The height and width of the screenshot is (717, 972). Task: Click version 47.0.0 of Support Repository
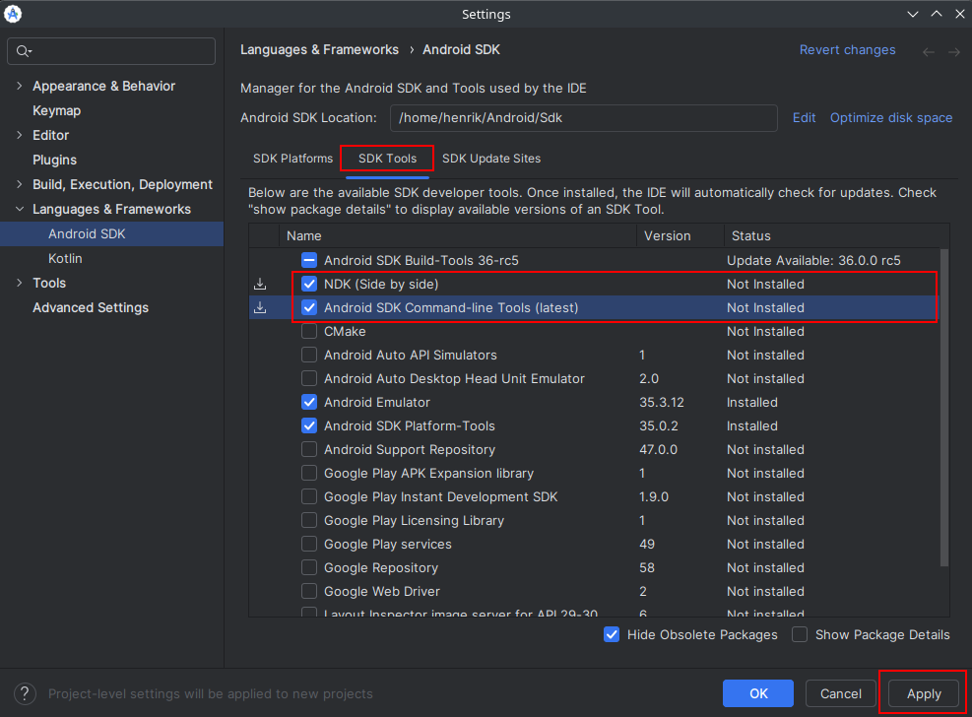coord(658,449)
